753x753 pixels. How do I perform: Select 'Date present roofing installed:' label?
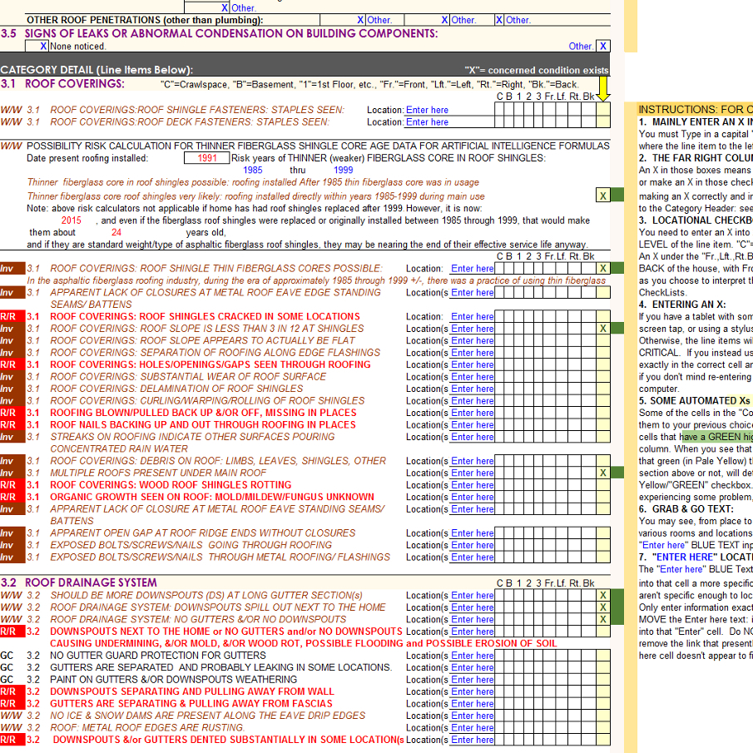click(87, 158)
